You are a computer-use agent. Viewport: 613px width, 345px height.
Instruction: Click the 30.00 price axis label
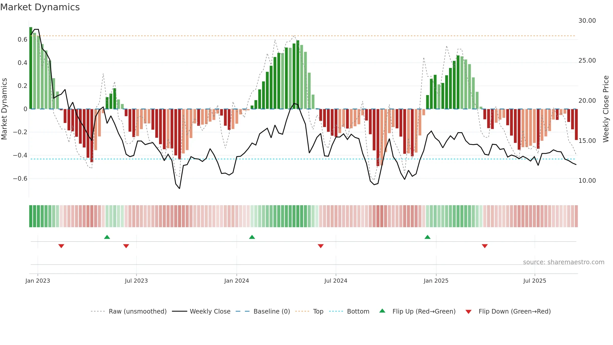pos(587,20)
